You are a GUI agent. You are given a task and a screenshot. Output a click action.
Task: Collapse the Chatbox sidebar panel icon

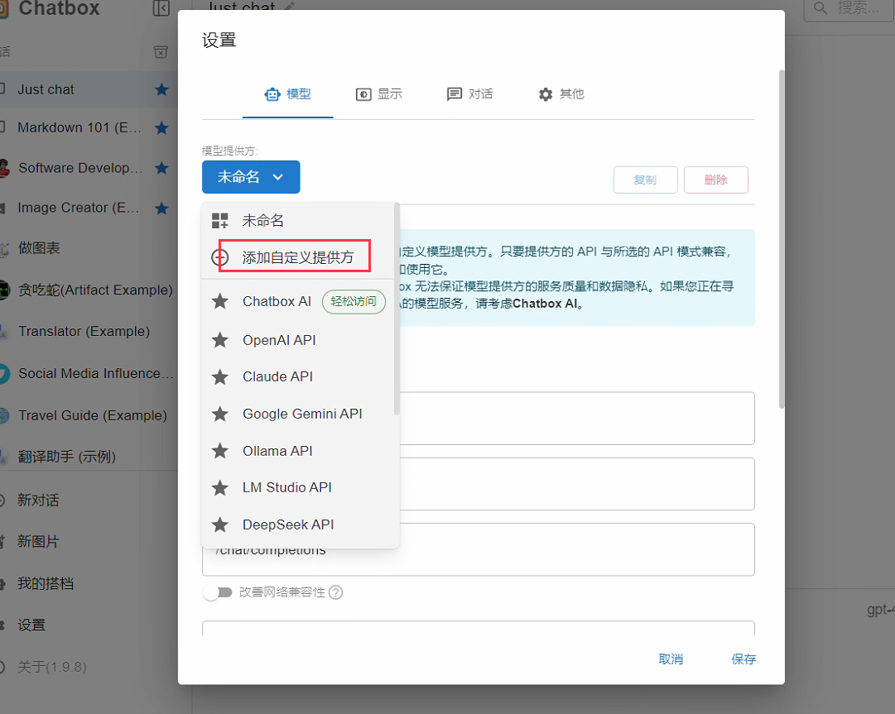point(161,8)
